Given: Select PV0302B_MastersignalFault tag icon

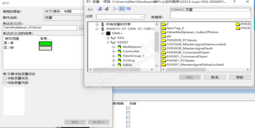Looking at the screenshot, I should pos(164,48).
